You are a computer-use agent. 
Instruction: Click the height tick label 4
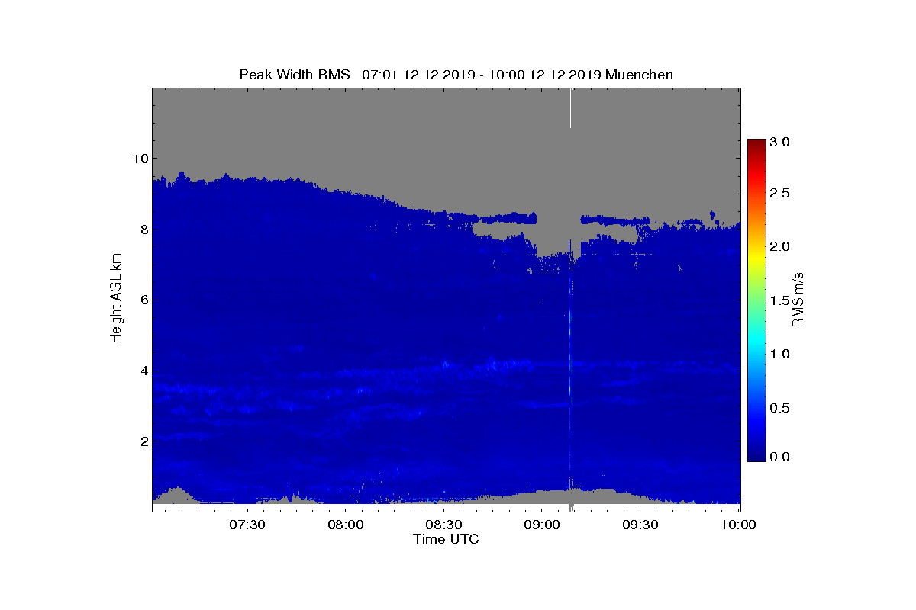point(143,371)
